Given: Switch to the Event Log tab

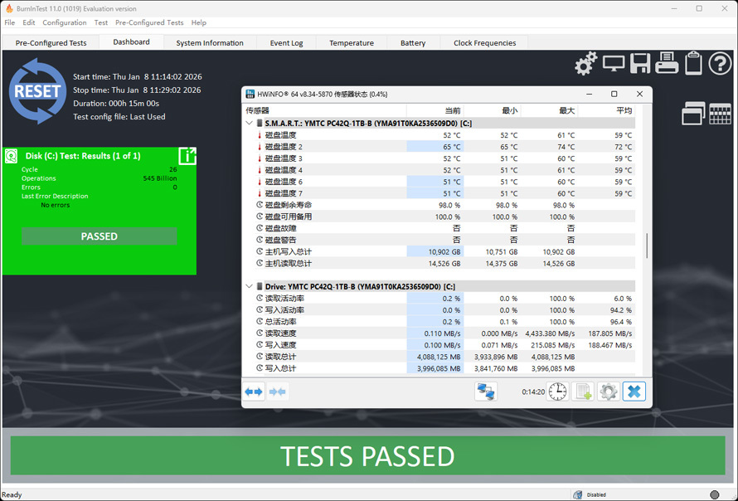Looking at the screenshot, I should coord(286,43).
